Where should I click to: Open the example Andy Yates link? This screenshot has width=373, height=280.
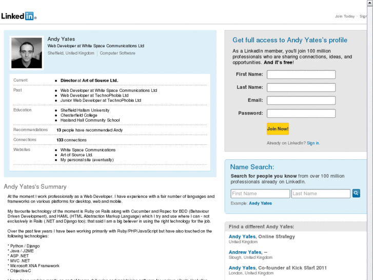pos(260,203)
